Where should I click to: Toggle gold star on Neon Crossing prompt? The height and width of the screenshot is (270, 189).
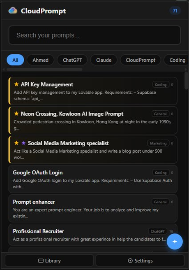[x=16, y=114]
